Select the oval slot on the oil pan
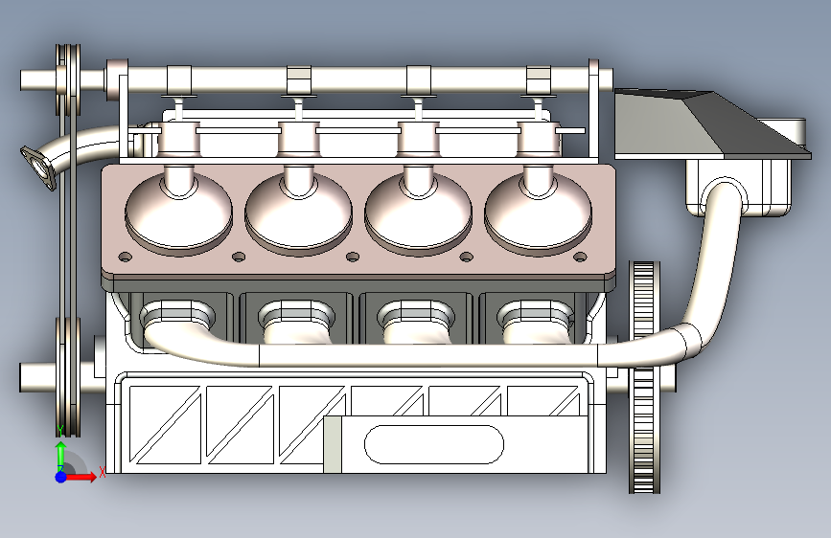The width and height of the screenshot is (831, 538). click(x=434, y=444)
